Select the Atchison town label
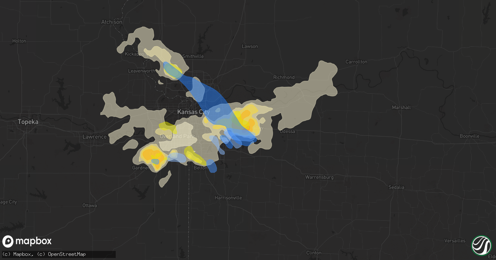Viewport: 496px width, 260px height. tap(112, 22)
